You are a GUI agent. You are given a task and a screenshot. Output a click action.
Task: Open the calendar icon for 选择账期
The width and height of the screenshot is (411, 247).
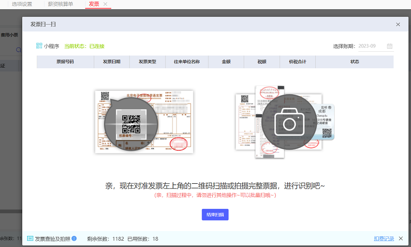pyautogui.click(x=389, y=46)
